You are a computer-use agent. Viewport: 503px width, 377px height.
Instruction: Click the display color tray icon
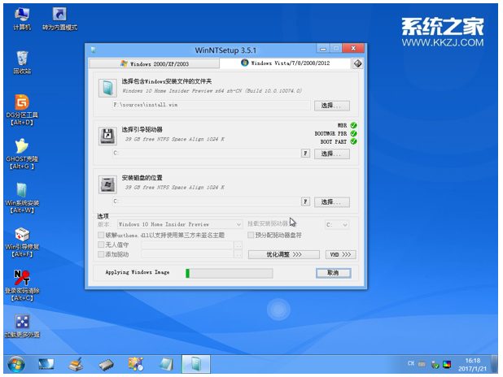coord(447,364)
